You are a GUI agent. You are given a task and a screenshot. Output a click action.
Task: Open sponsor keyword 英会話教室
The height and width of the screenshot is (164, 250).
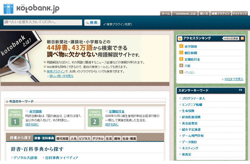click(190, 123)
